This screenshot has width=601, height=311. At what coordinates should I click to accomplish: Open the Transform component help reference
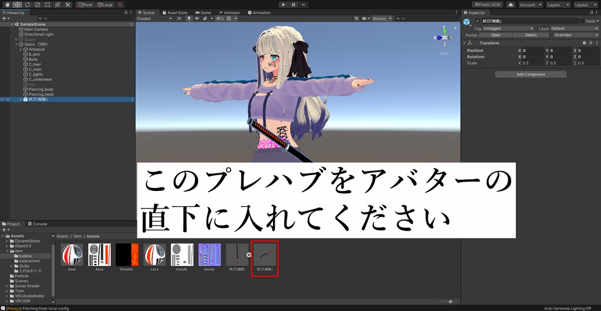click(585, 43)
